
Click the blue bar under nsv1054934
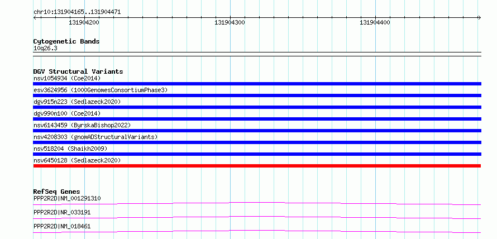pos(257,84)
